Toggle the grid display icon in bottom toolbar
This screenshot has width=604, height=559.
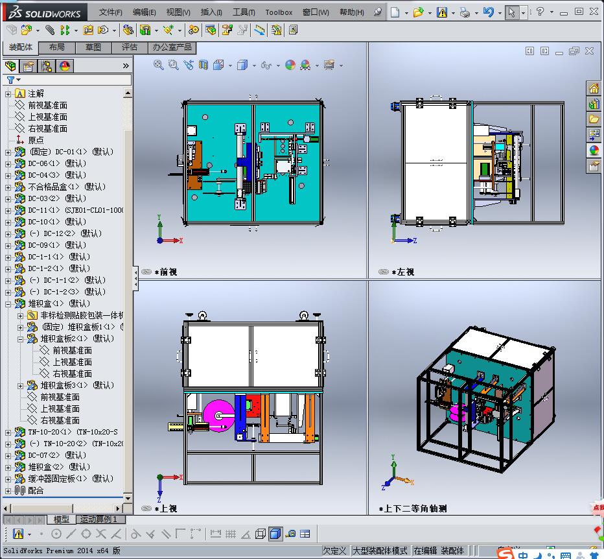[x=231, y=534]
